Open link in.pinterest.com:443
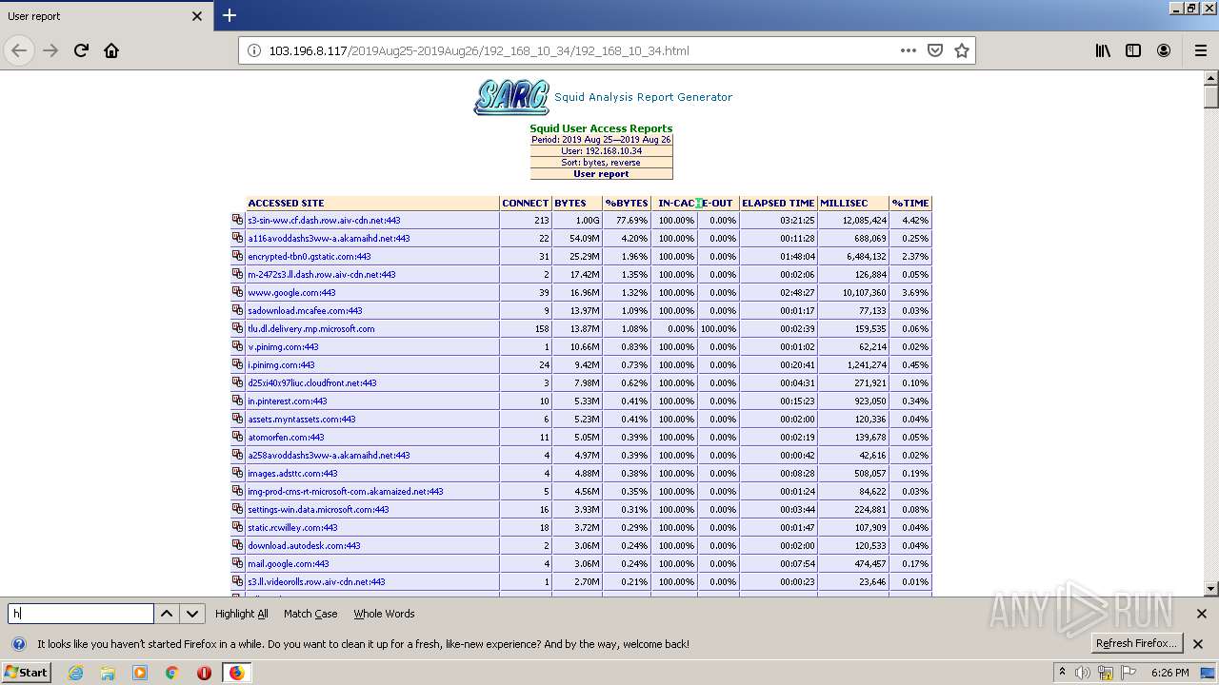This screenshot has width=1219, height=685. 288,401
